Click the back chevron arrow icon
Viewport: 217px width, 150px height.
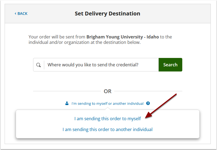click(x=15, y=14)
